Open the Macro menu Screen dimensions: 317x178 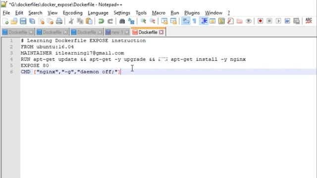[158, 13]
